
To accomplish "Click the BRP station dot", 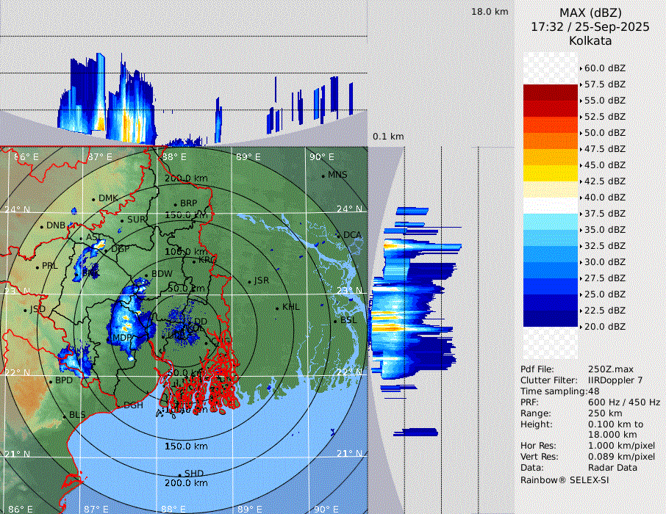I will click(x=175, y=204).
